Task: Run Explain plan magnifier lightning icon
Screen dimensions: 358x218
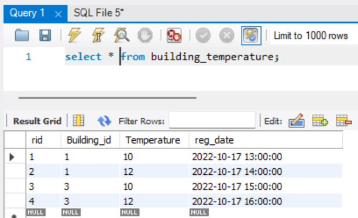Action: coord(122,35)
